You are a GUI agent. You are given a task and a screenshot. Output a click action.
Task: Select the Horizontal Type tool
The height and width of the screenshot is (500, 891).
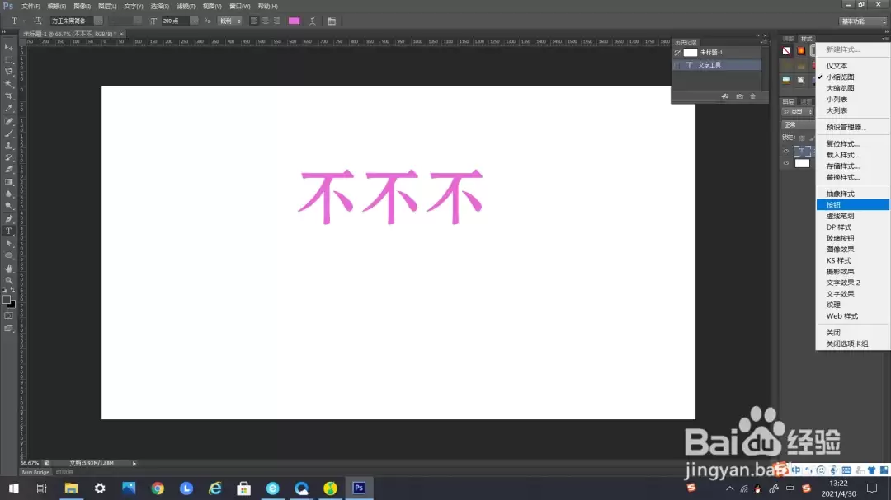point(8,231)
